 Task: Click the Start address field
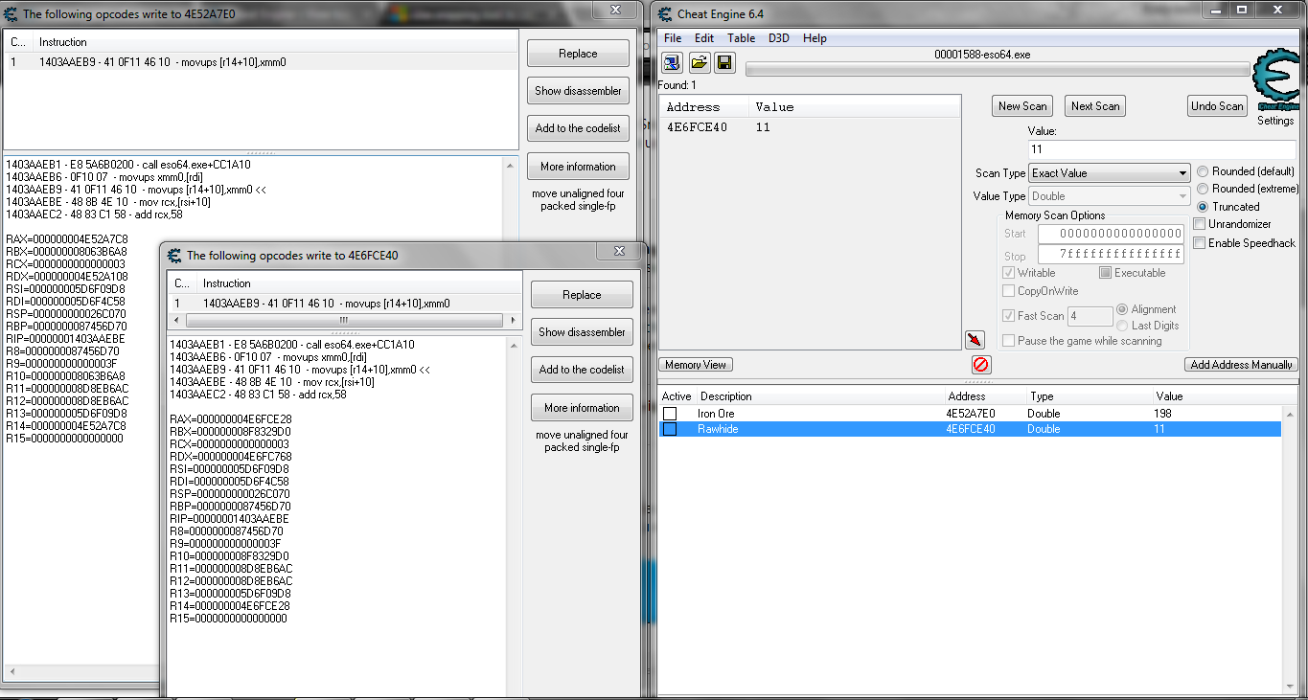[1111, 234]
